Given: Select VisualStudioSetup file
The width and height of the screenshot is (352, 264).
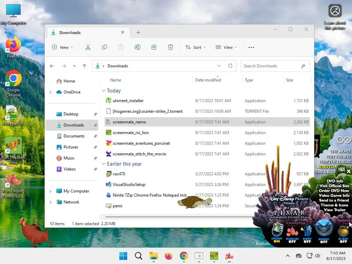Looking at the screenshot, I should pyautogui.click(x=207, y=185).
